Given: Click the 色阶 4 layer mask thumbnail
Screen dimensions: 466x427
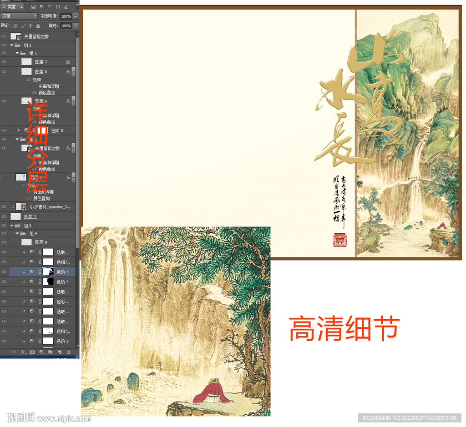Looking at the screenshot, I should click(48, 271).
